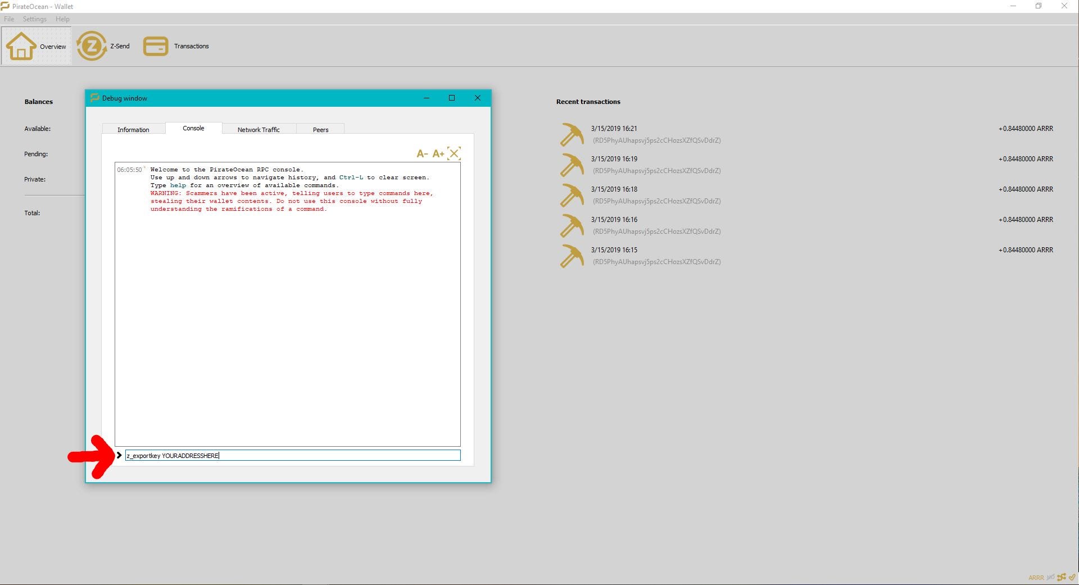This screenshot has width=1079, height=585.
Task: Click the Balances heading
Action: tap(38, 102)
